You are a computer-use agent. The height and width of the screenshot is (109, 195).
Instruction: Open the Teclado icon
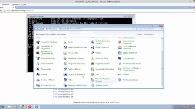pyautogui.click(x=120, y=74)
